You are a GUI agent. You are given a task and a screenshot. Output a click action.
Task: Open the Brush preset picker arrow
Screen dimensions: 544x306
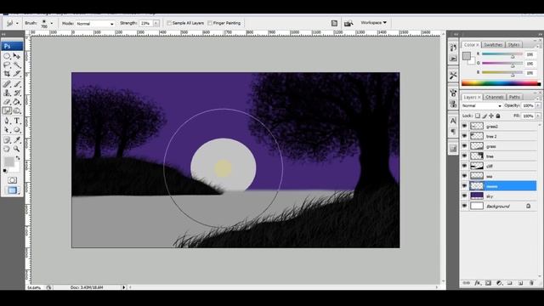click(52, 23)
